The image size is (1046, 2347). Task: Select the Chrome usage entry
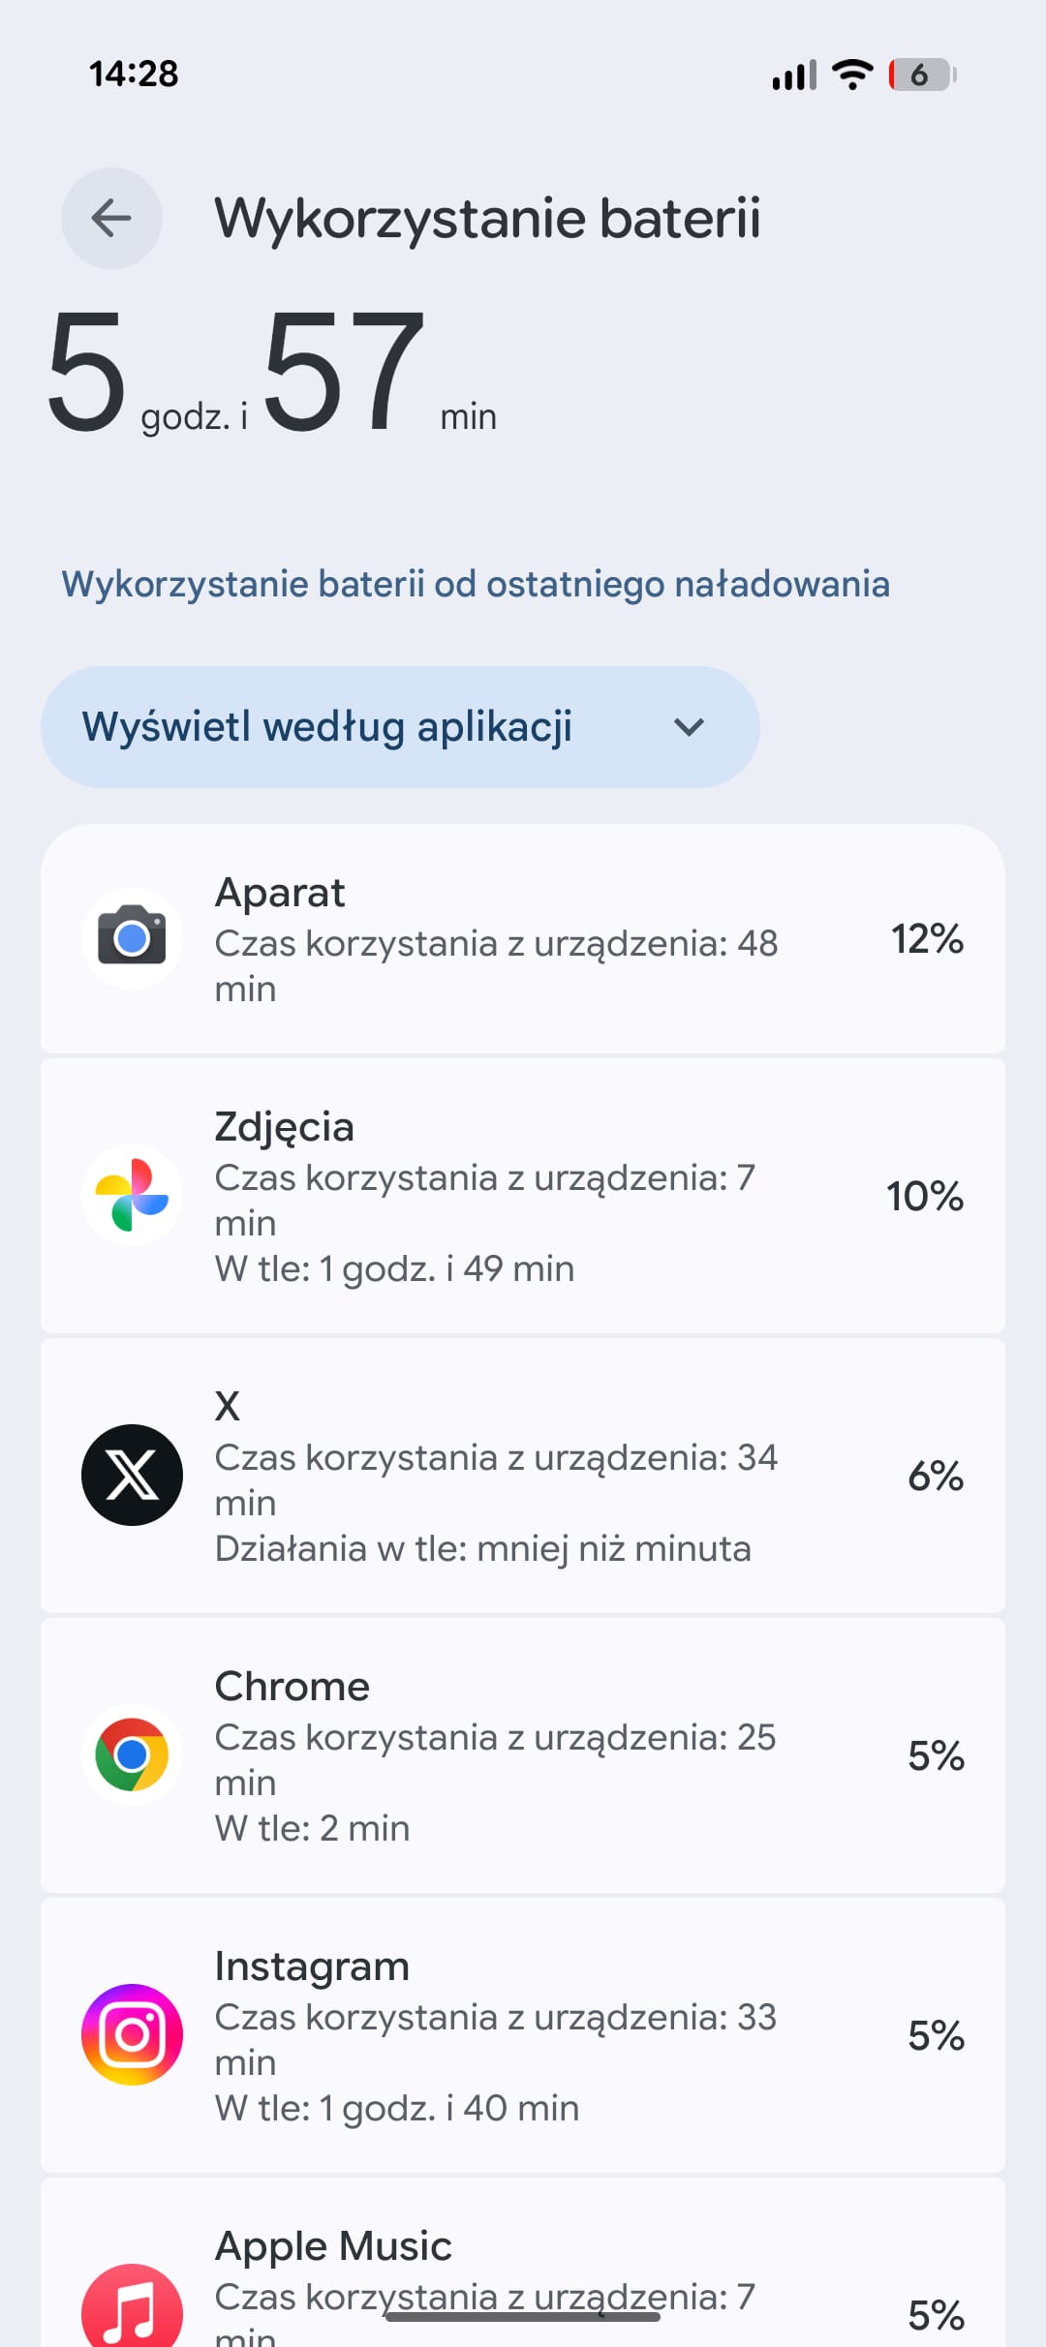523,1755
